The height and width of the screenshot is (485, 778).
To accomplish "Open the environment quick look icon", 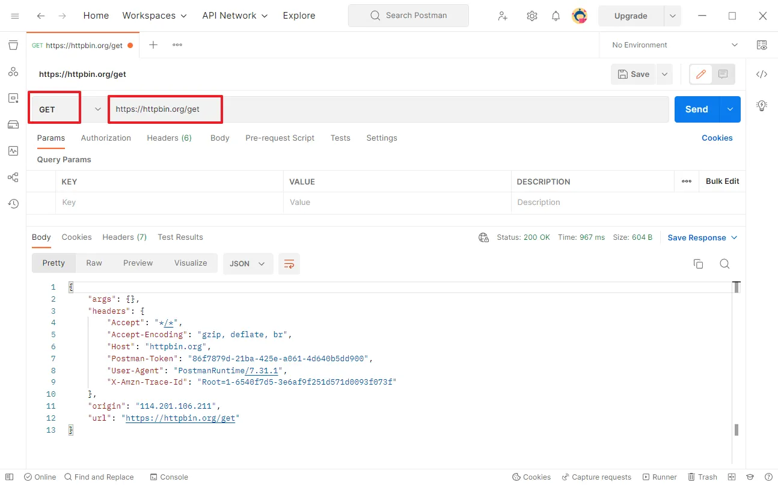I will point(762,45).
